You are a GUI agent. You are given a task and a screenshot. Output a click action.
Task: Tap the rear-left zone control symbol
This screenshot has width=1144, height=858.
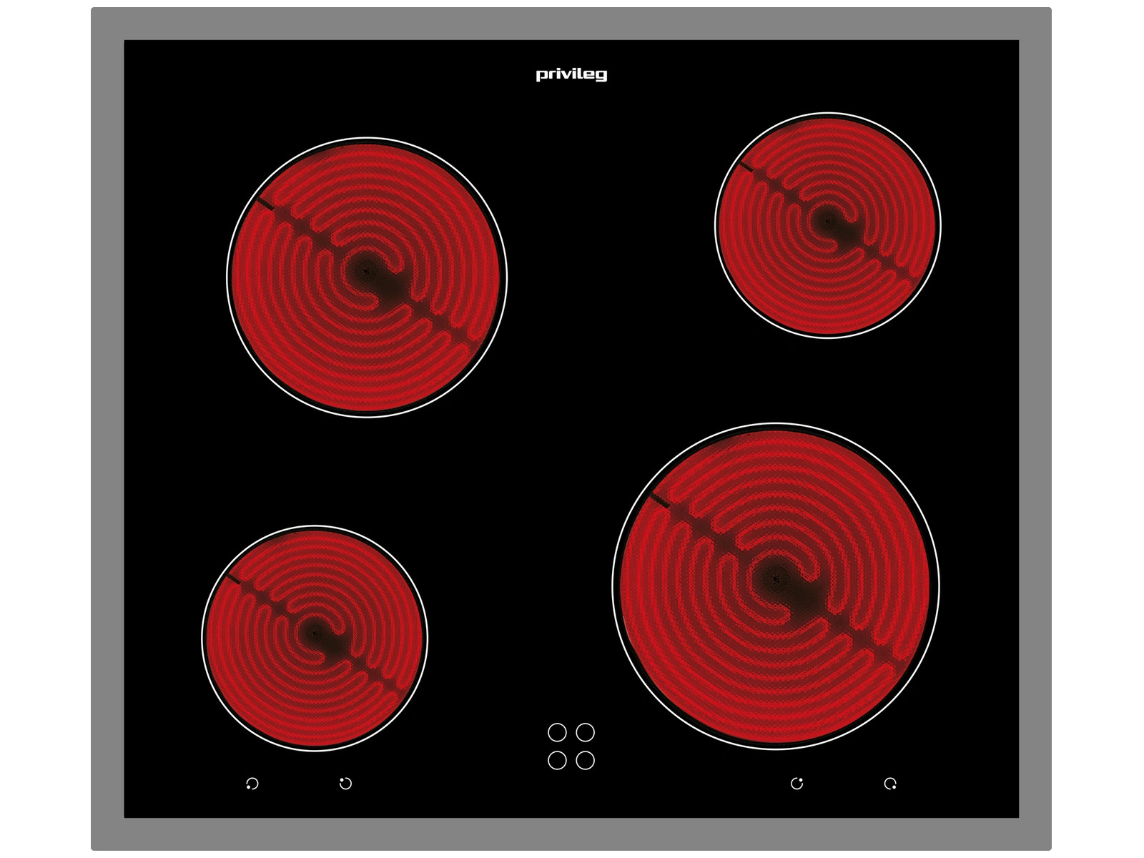tap(345, 784)
